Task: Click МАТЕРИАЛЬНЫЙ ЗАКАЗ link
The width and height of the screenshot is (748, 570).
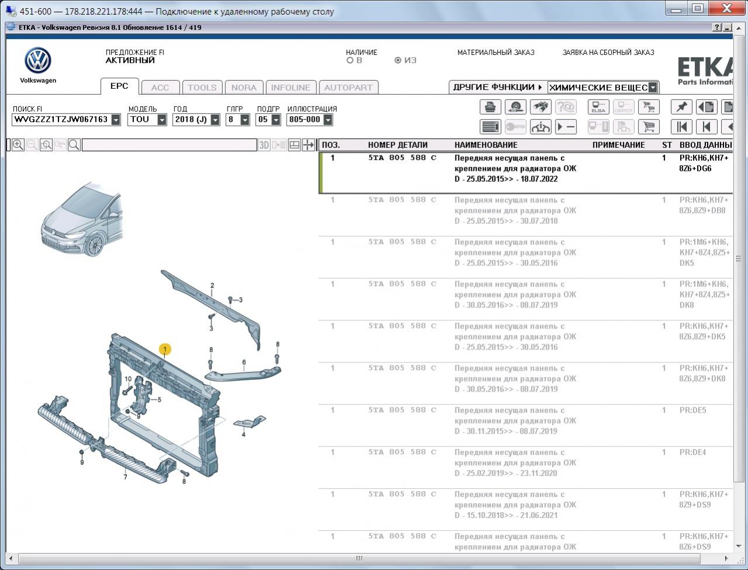Action: [496, 52]
